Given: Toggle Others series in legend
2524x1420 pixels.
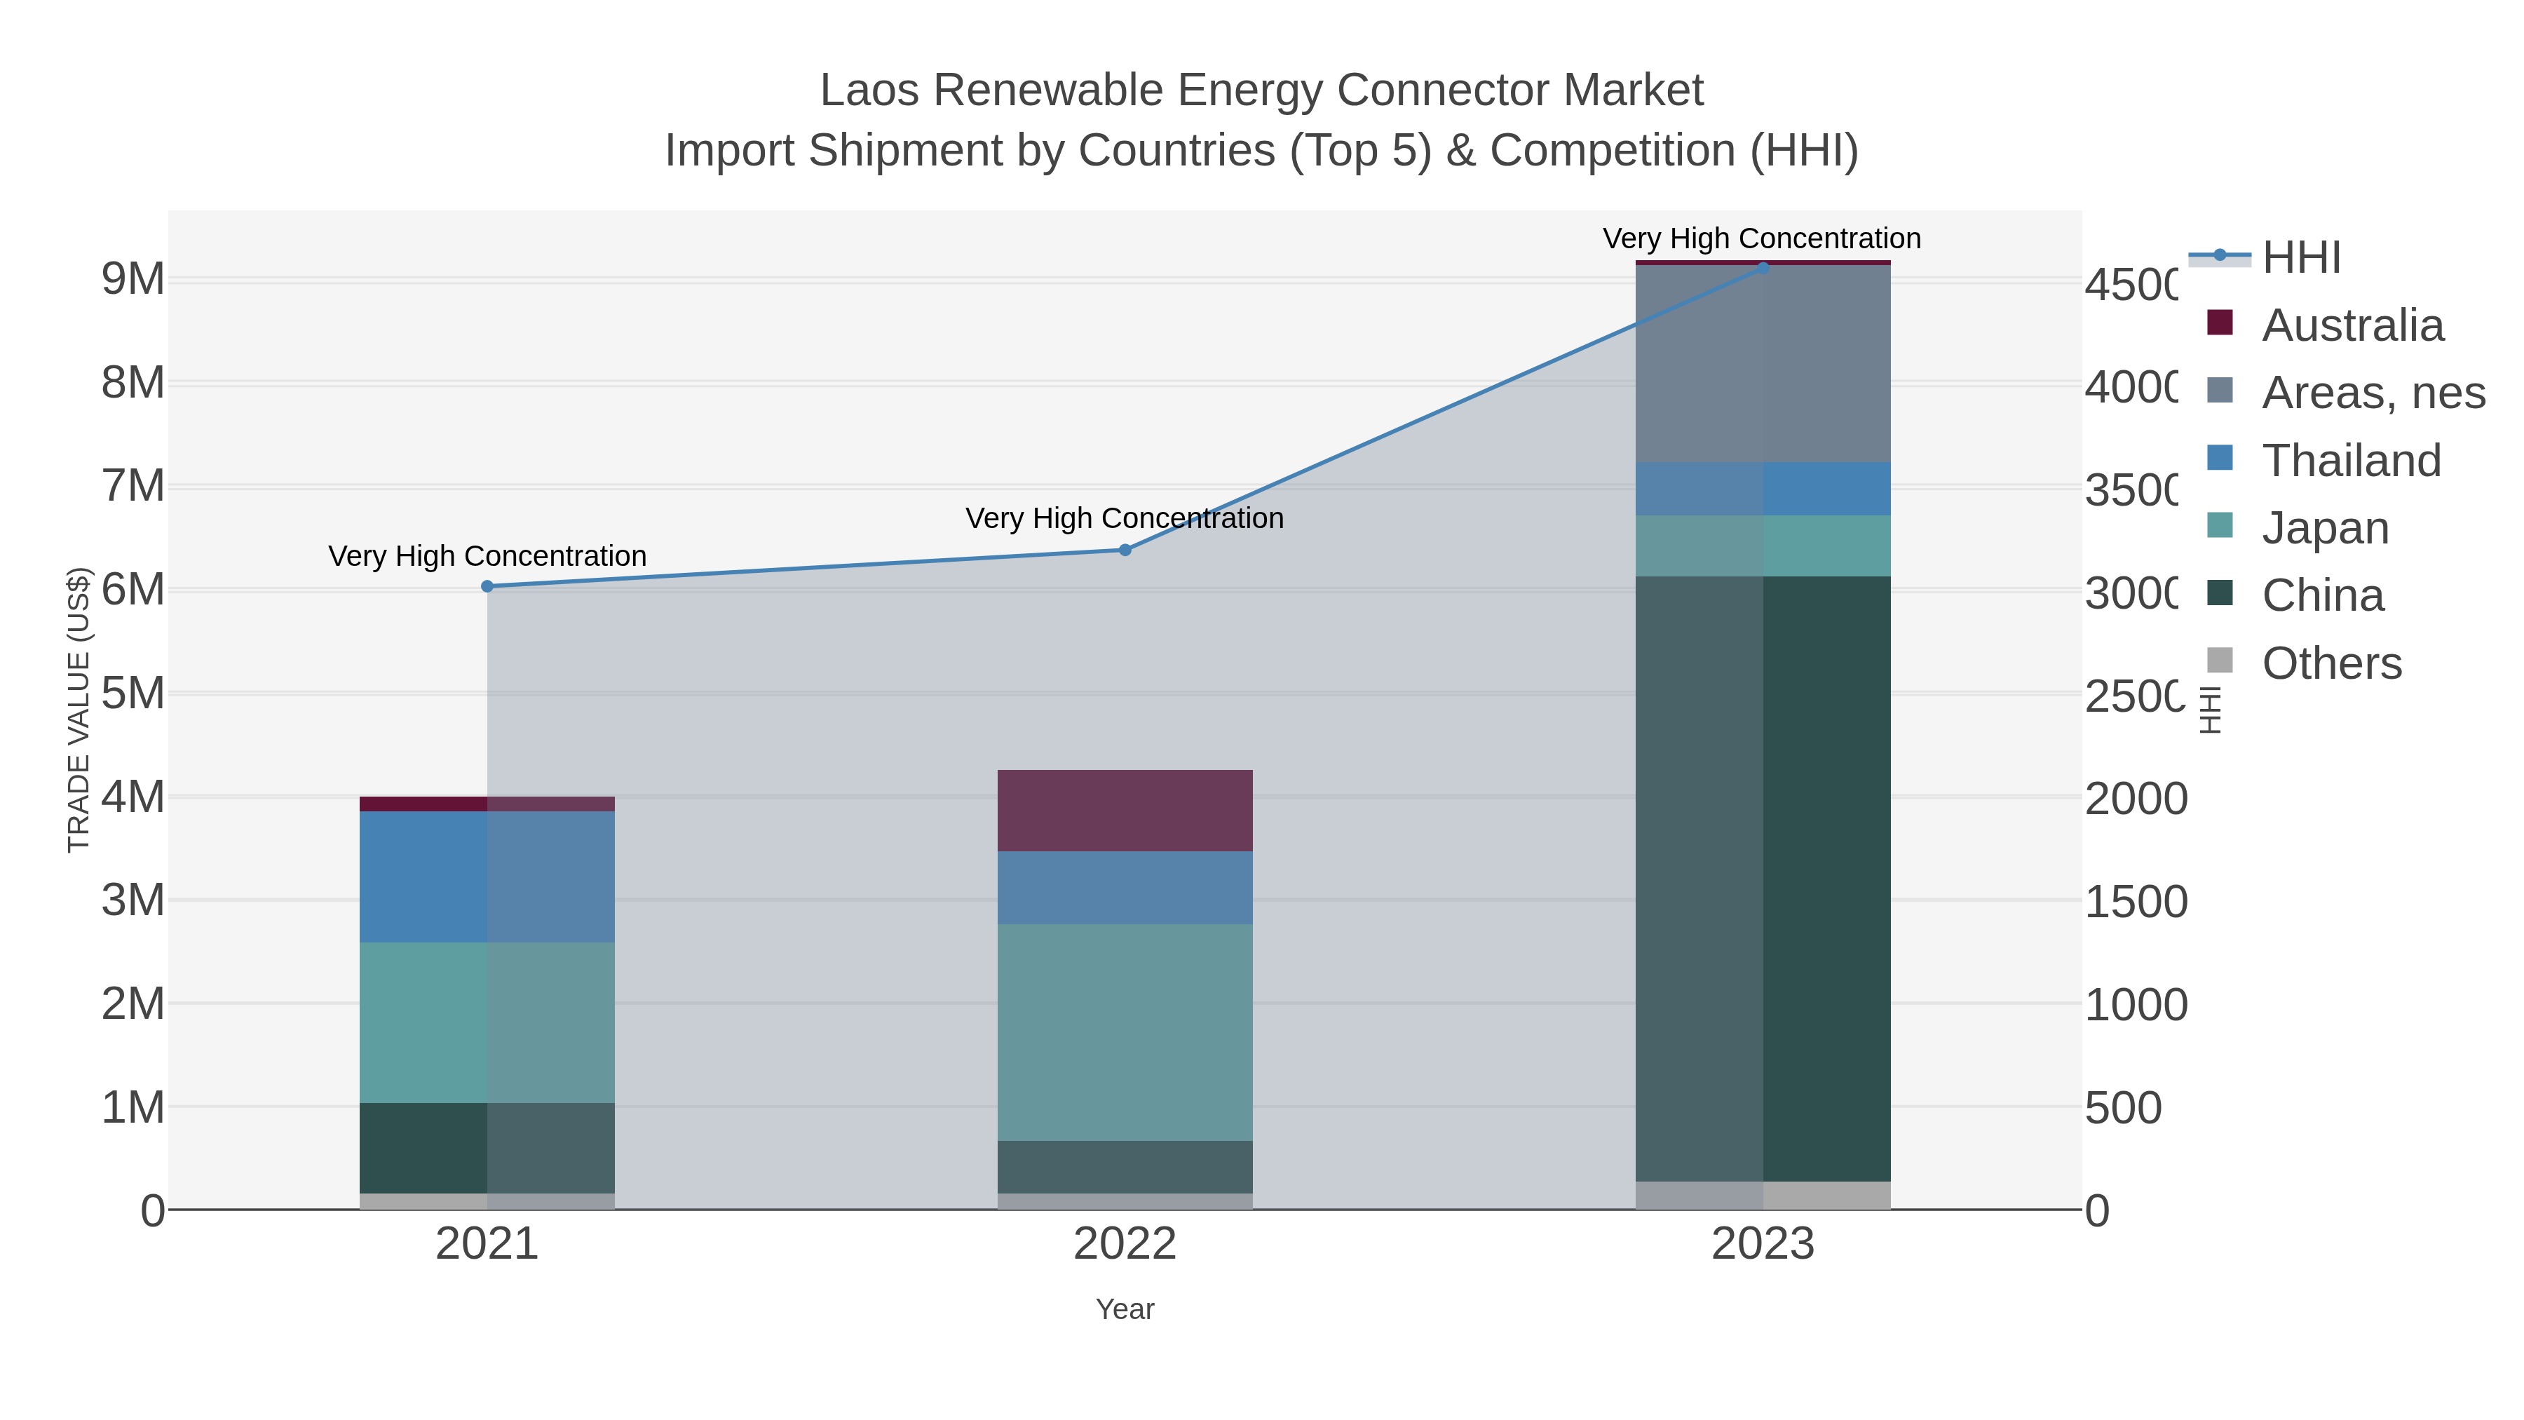Looking at the screenshot, I should 2304,663.
